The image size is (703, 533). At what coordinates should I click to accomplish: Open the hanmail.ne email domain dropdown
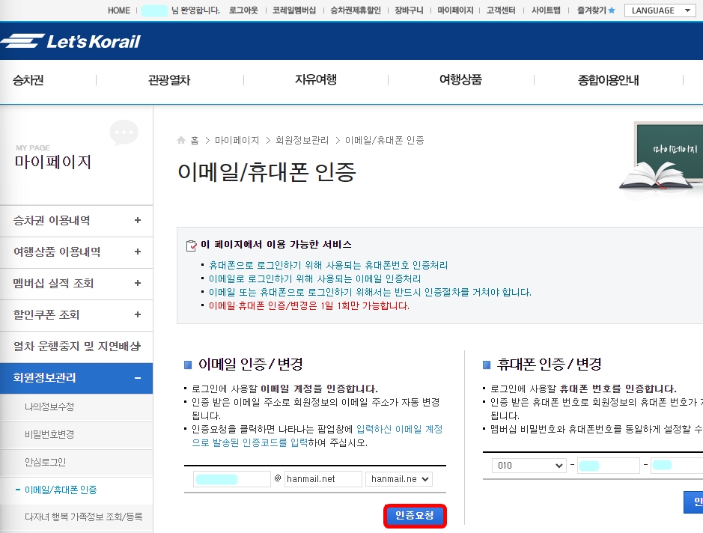tap(398, 478)
